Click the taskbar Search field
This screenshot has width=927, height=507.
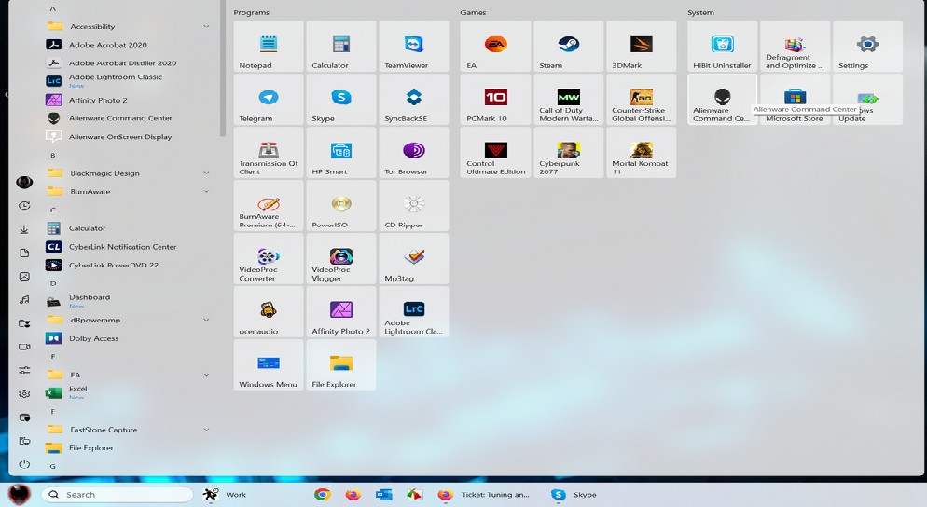(x=118, y=495)
